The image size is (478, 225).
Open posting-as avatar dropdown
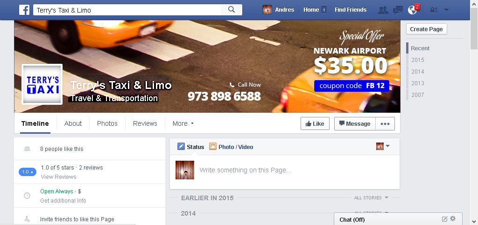(383, 146)
